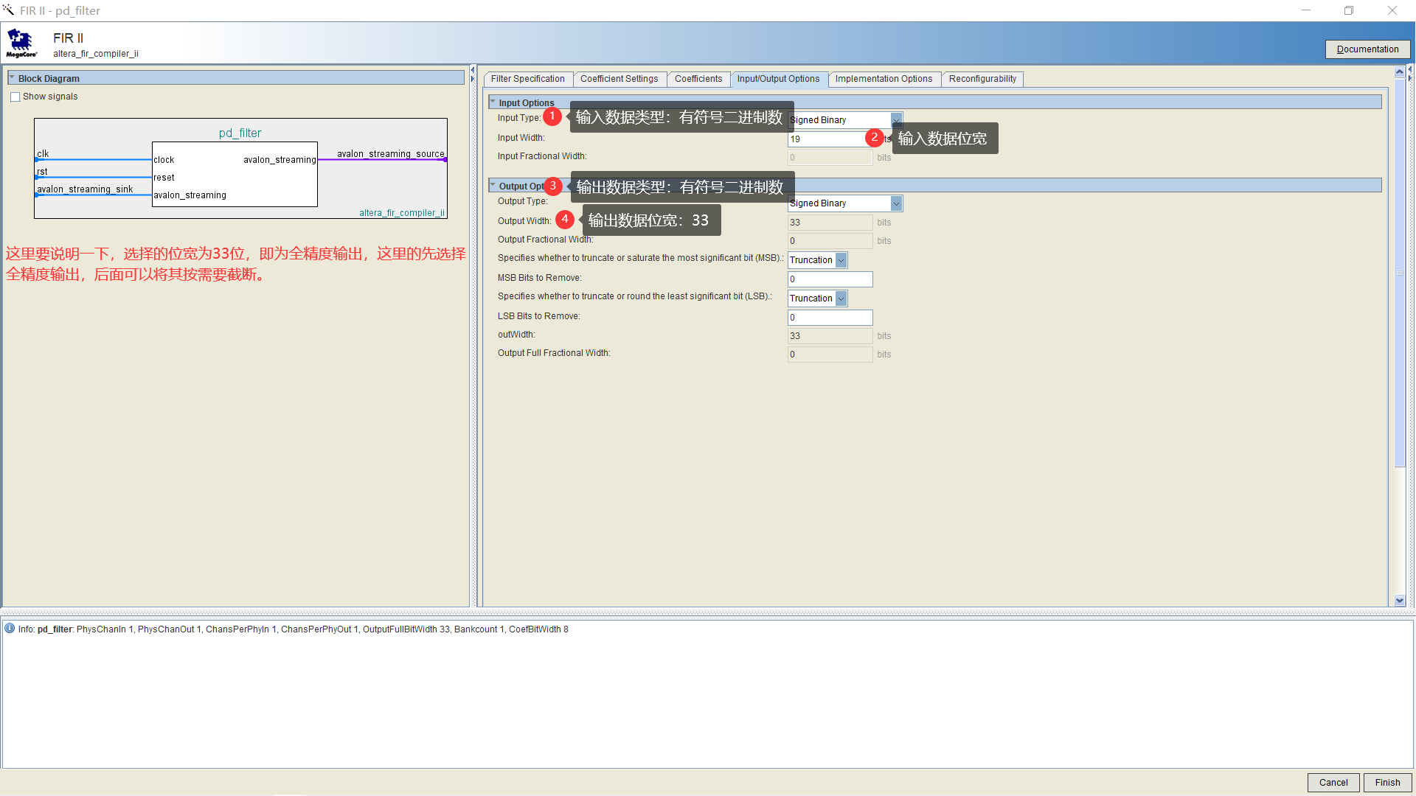Switch to the Filter Specification tab
1416x796 pixels.
click(528, 79)
